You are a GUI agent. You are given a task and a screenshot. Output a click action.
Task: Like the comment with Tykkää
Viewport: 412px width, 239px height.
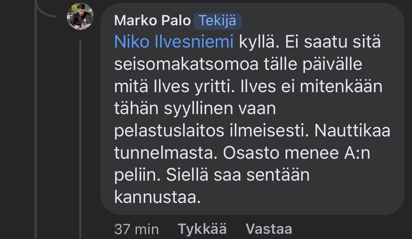point(202,229)
